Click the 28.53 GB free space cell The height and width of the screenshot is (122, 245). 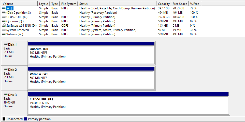178,8
